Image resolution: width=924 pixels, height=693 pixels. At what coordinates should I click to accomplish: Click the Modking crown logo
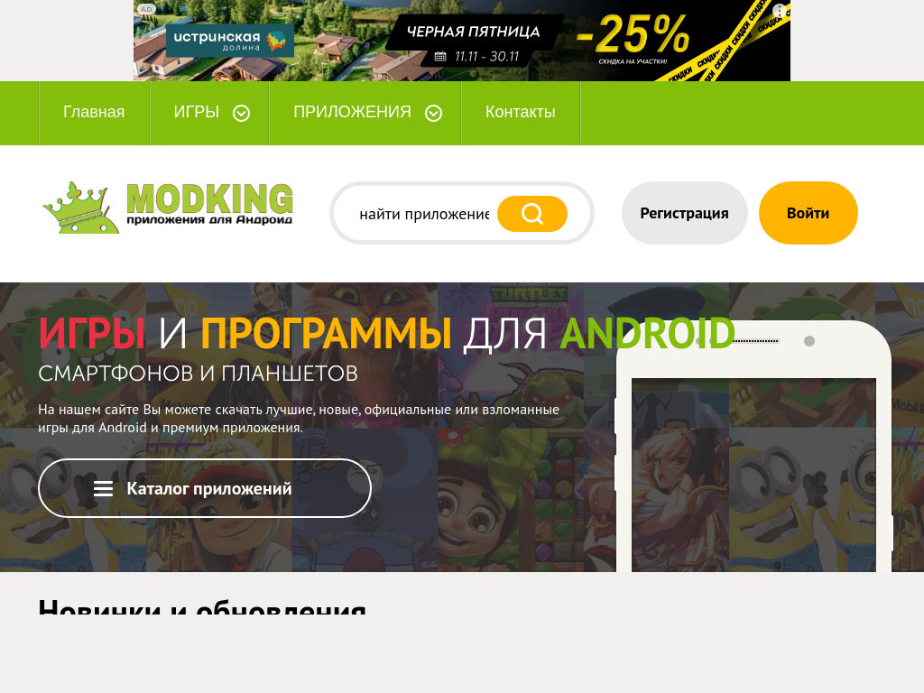click(x=80, y=208)
